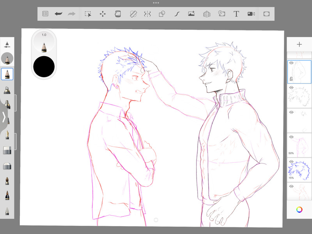Select the 50% pink sketch layer thumbnail
312x234 pixels.
coord(299,145)
